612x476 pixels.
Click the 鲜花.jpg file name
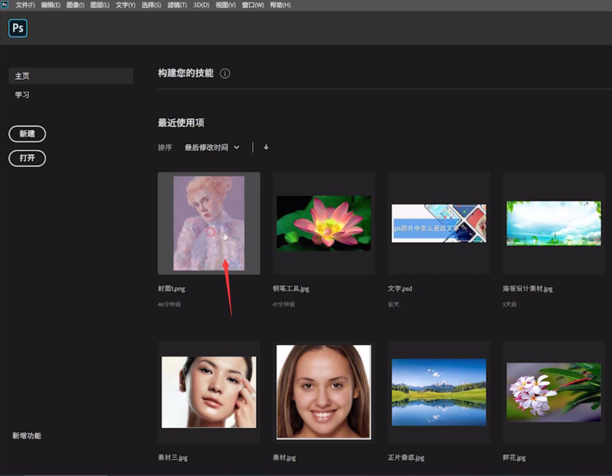tap(514, 458)
